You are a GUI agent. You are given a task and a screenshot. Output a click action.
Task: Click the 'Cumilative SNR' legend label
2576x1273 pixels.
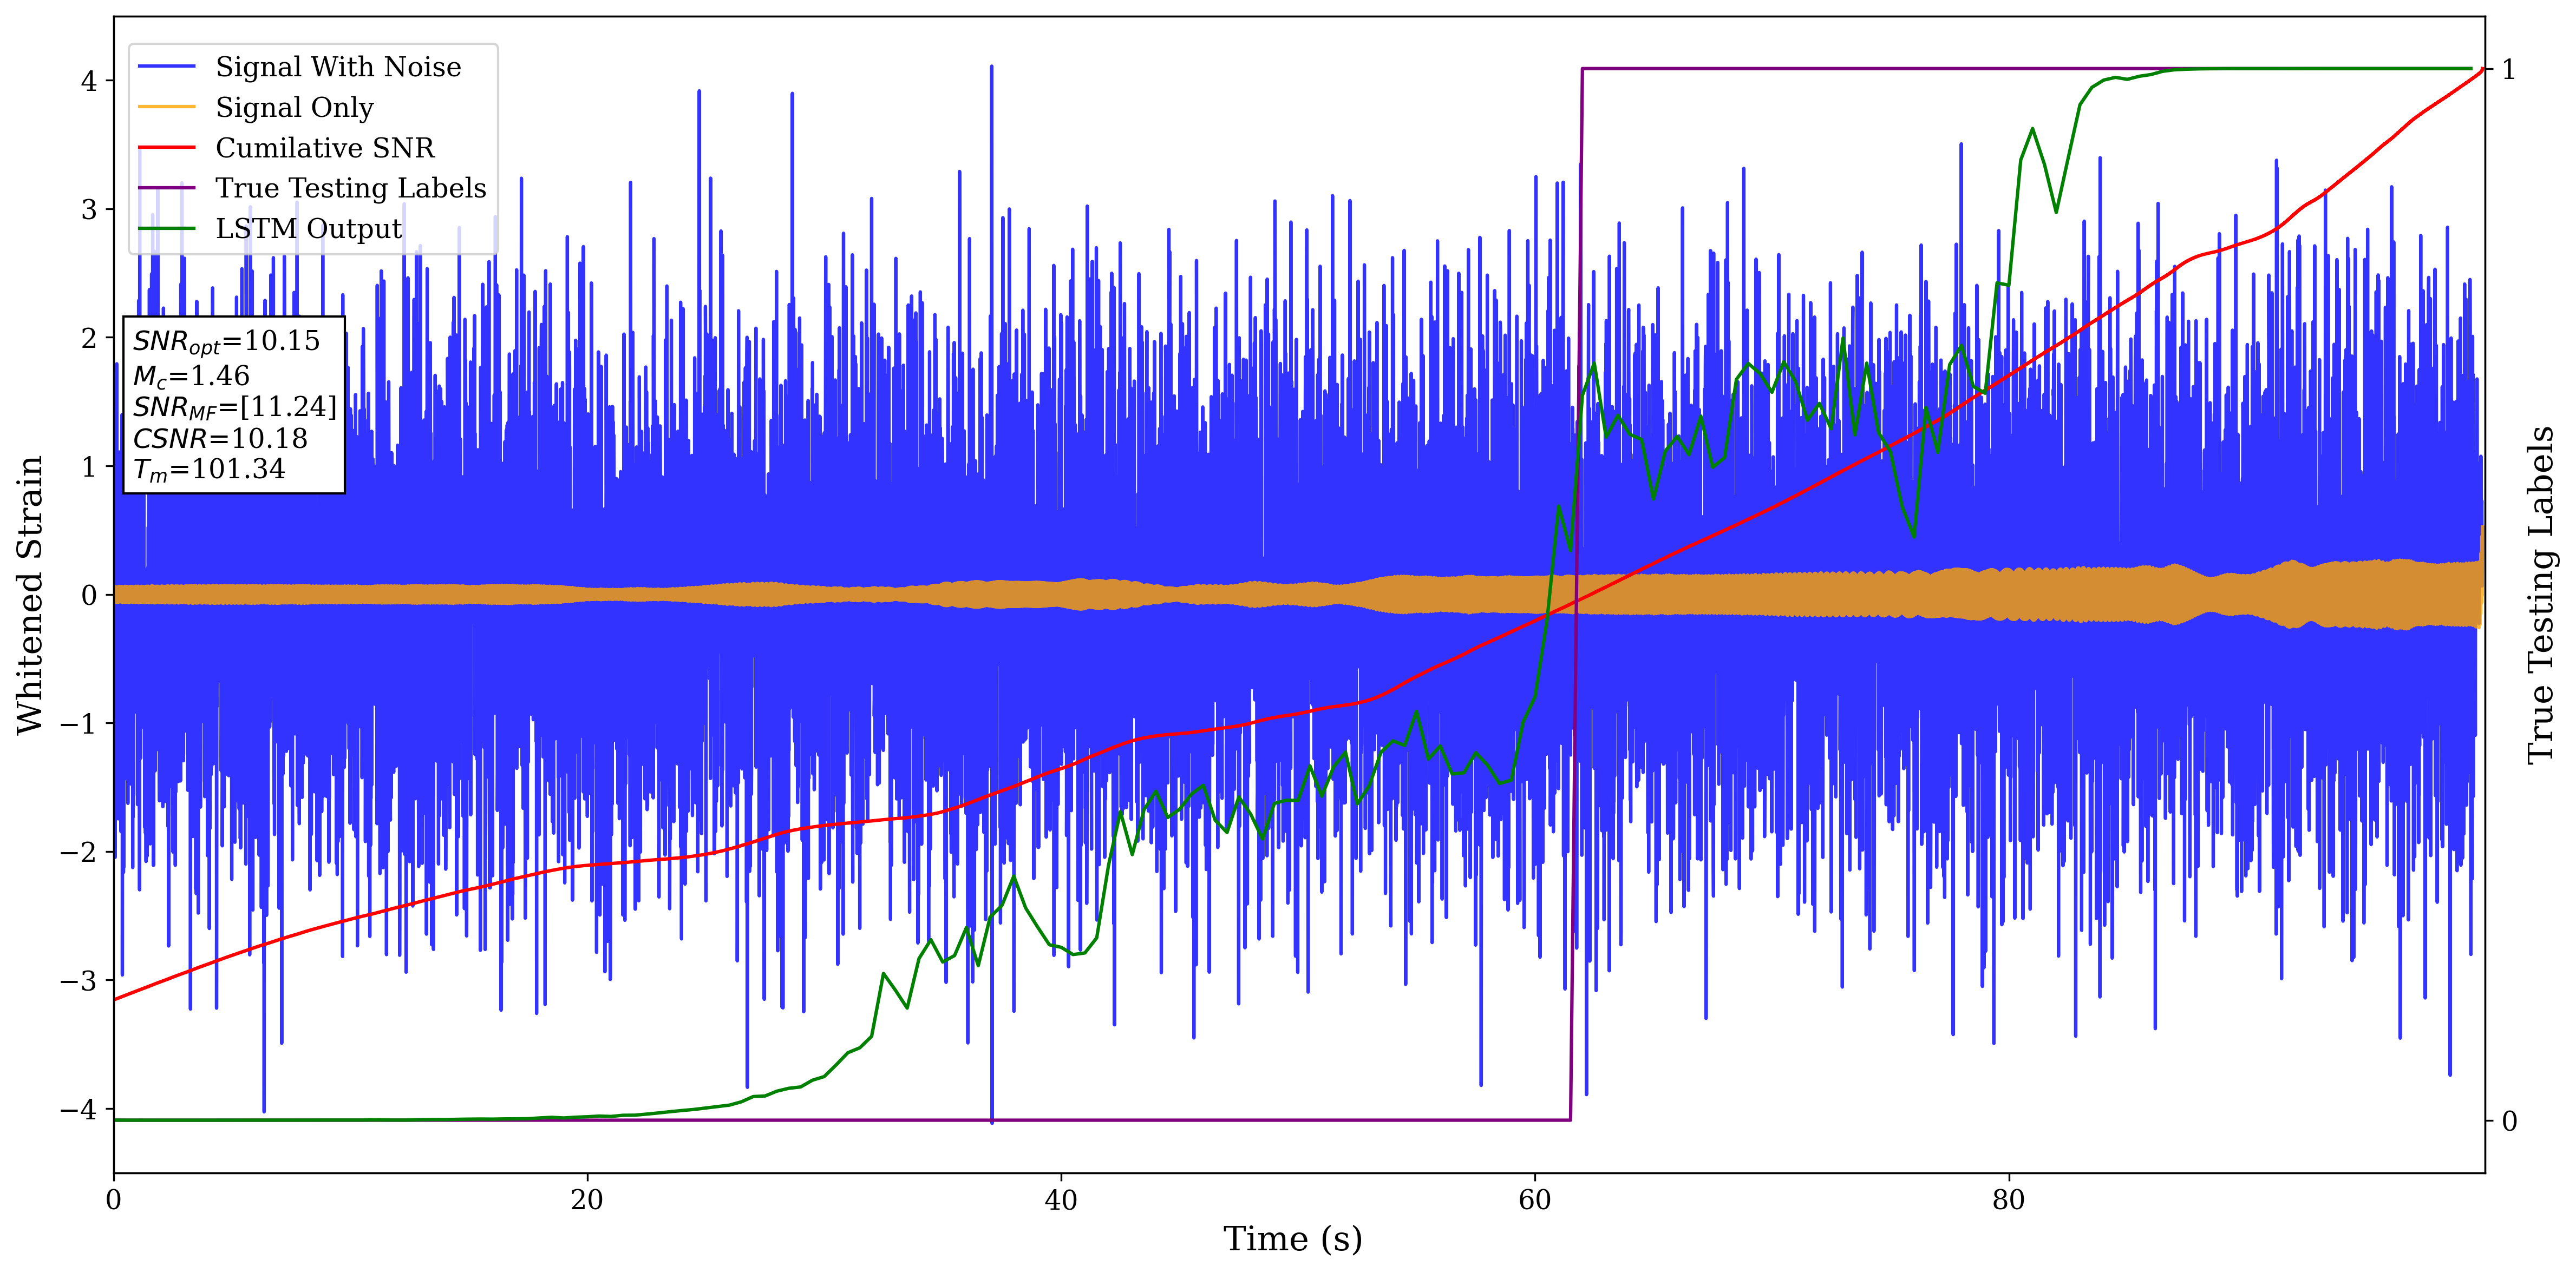point(325,148)
